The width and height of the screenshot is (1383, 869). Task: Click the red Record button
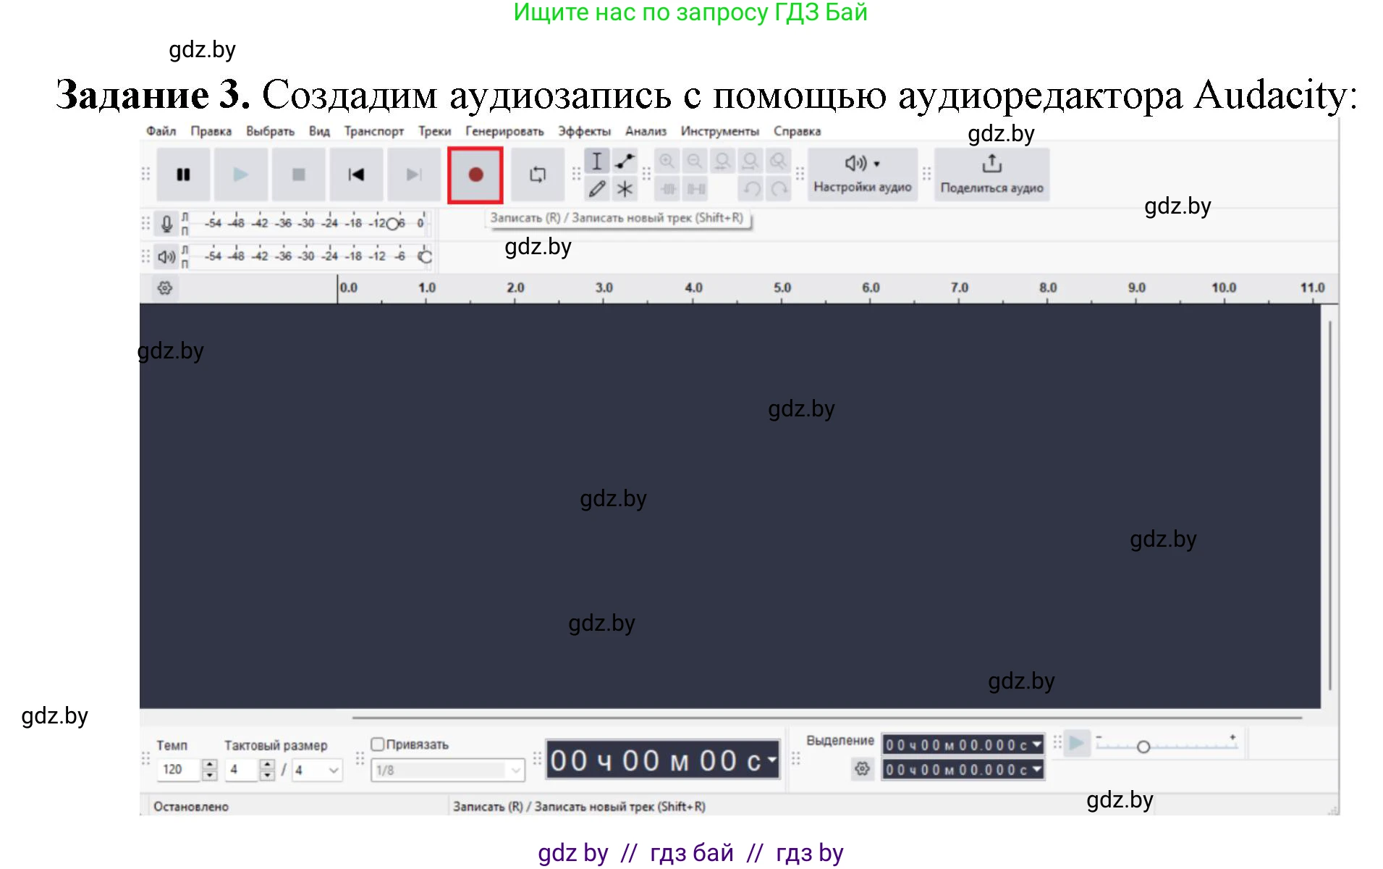[475, 174]
